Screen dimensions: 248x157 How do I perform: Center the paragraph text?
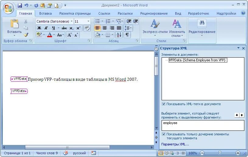[105, 28]
